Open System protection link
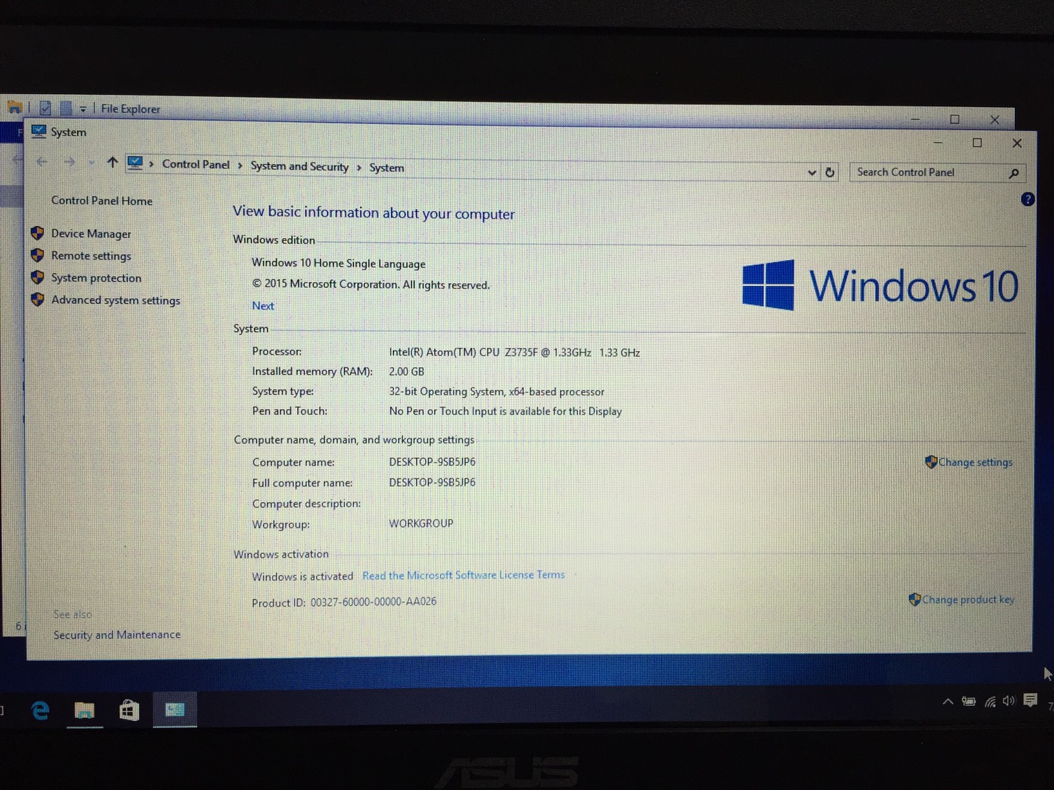The image size is (1054, 790). (x=96, y=278)
